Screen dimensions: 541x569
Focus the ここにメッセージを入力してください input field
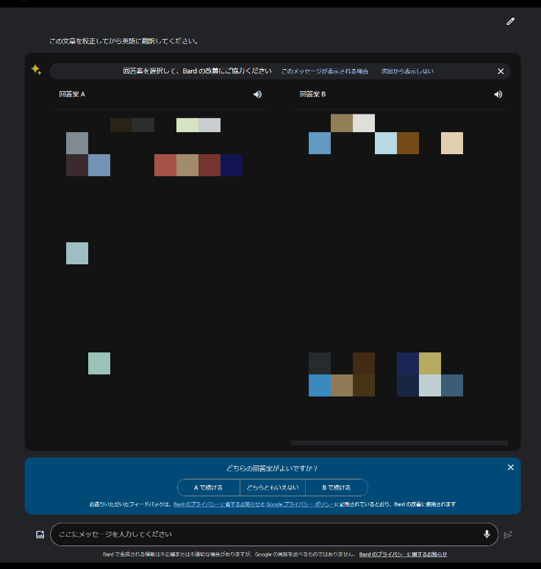pos(265,534)
